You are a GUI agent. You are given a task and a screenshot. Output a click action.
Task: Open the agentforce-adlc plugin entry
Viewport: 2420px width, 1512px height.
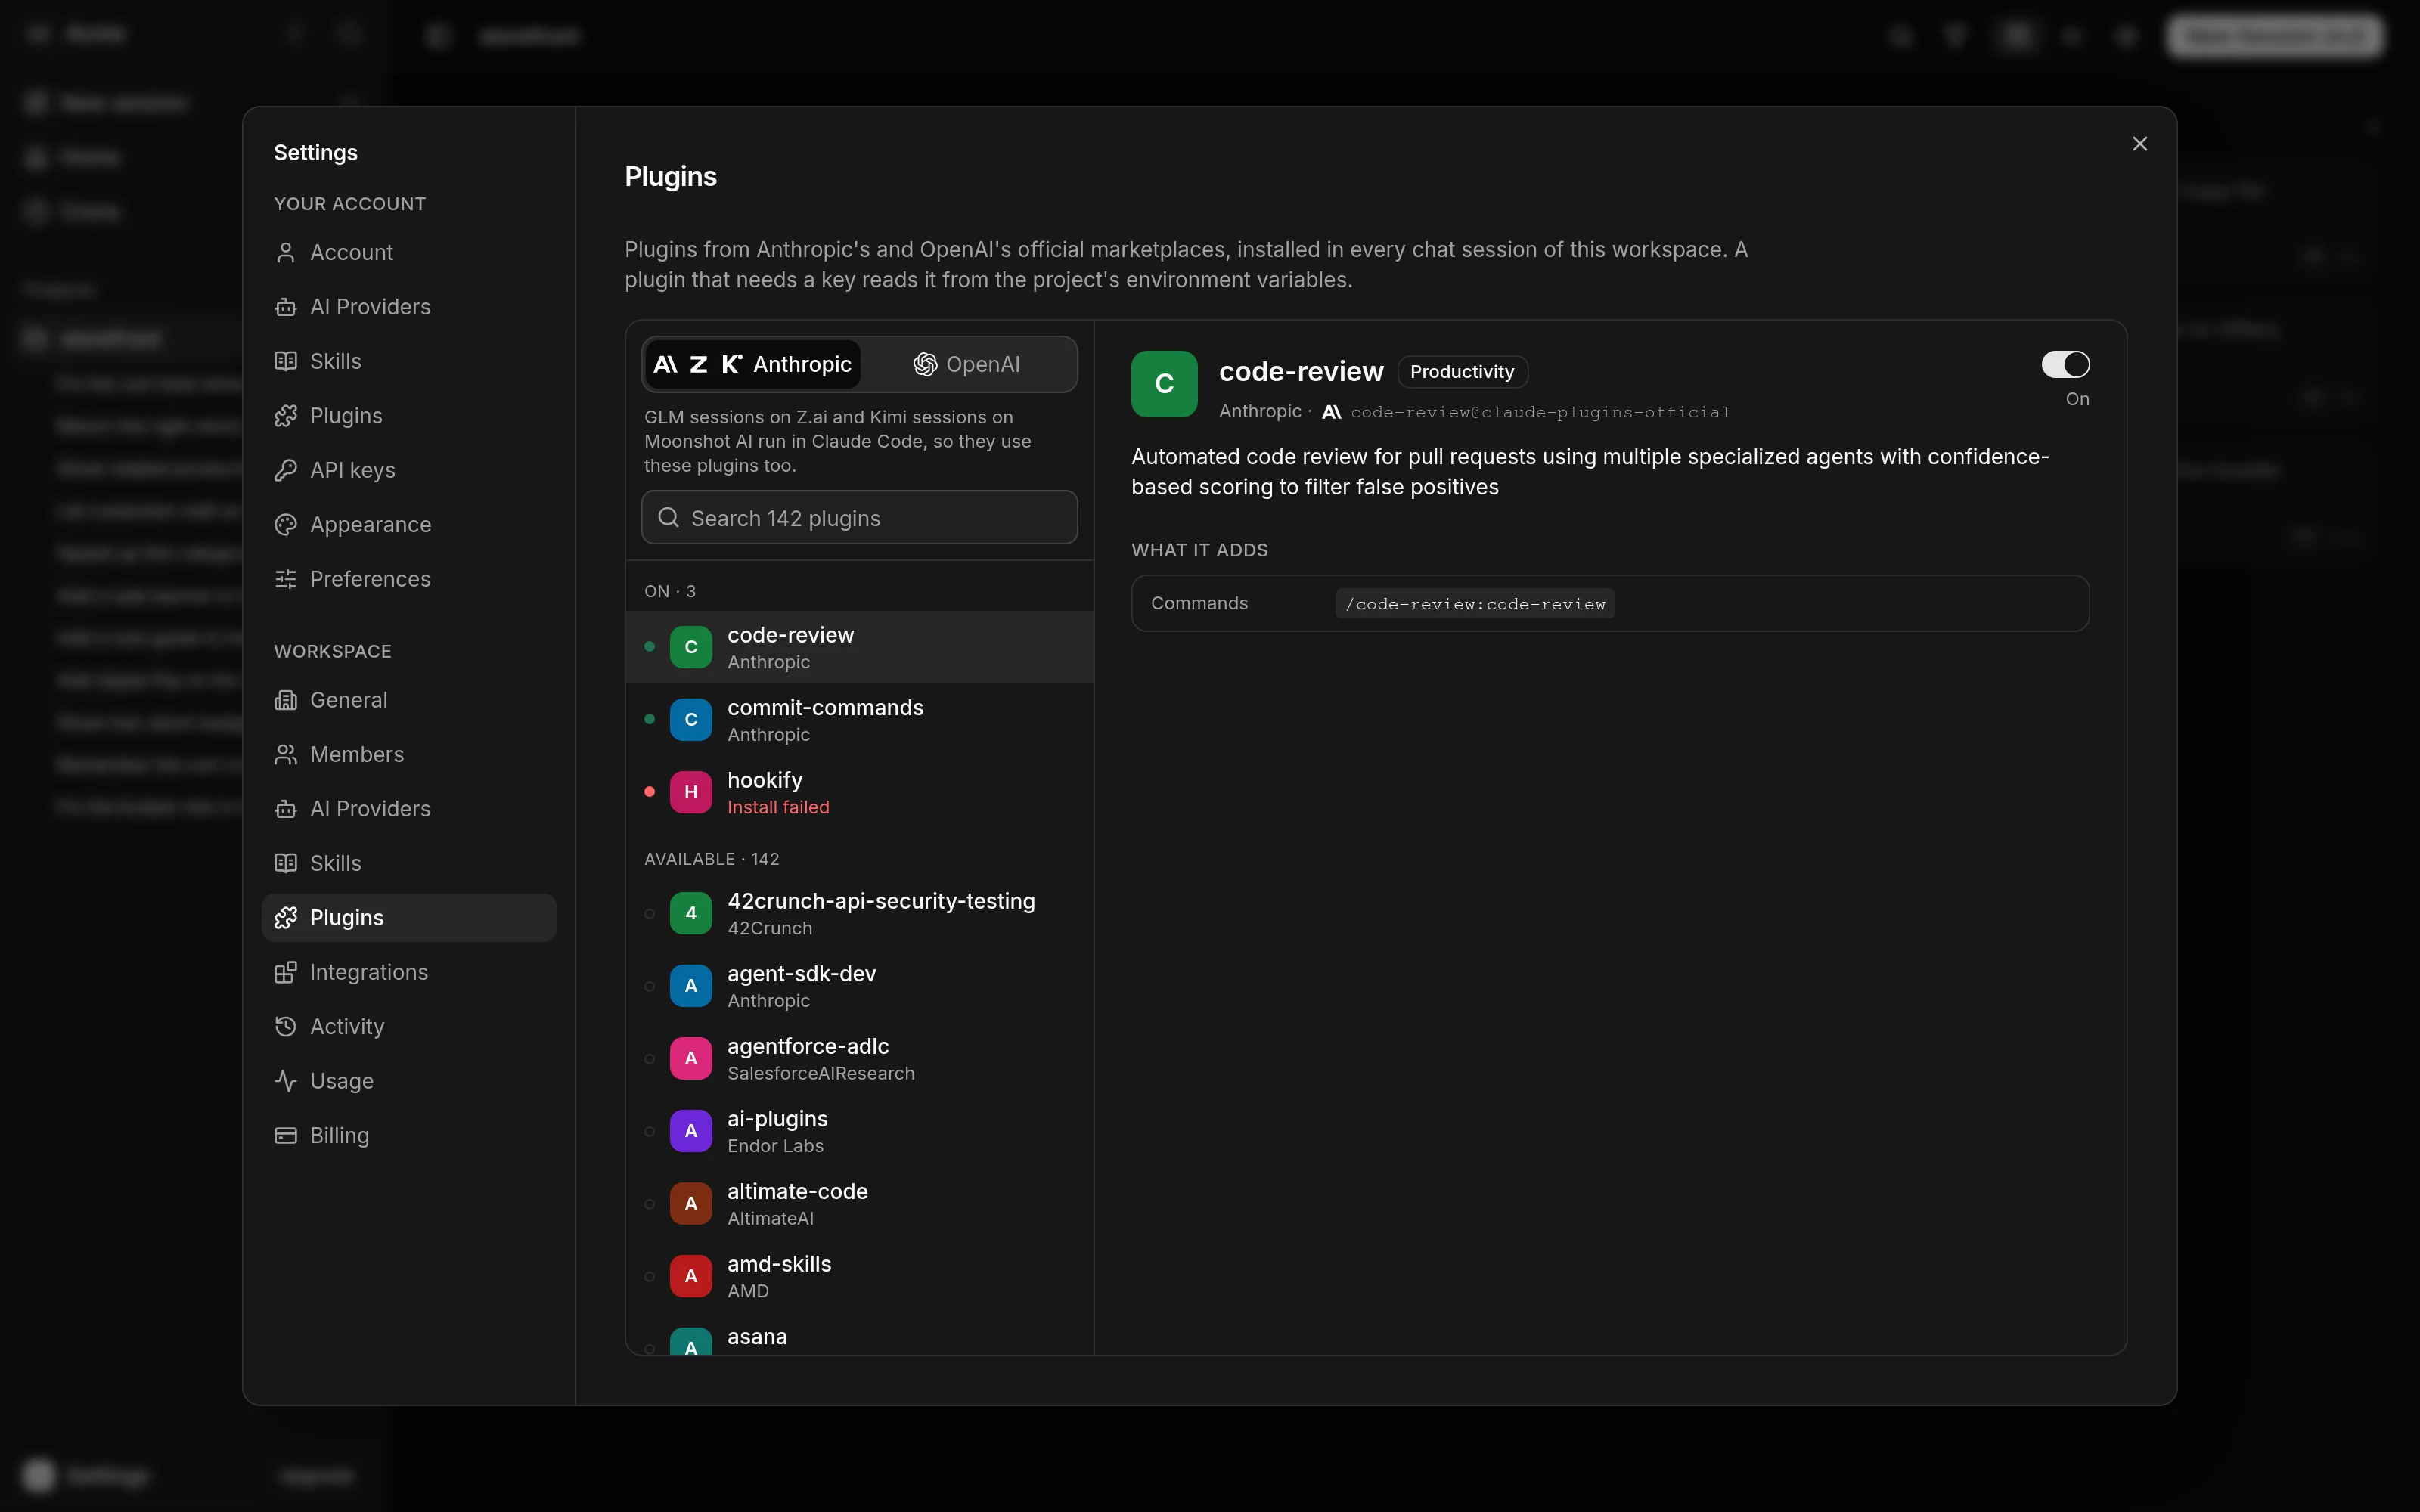(x=859, y=1058)
